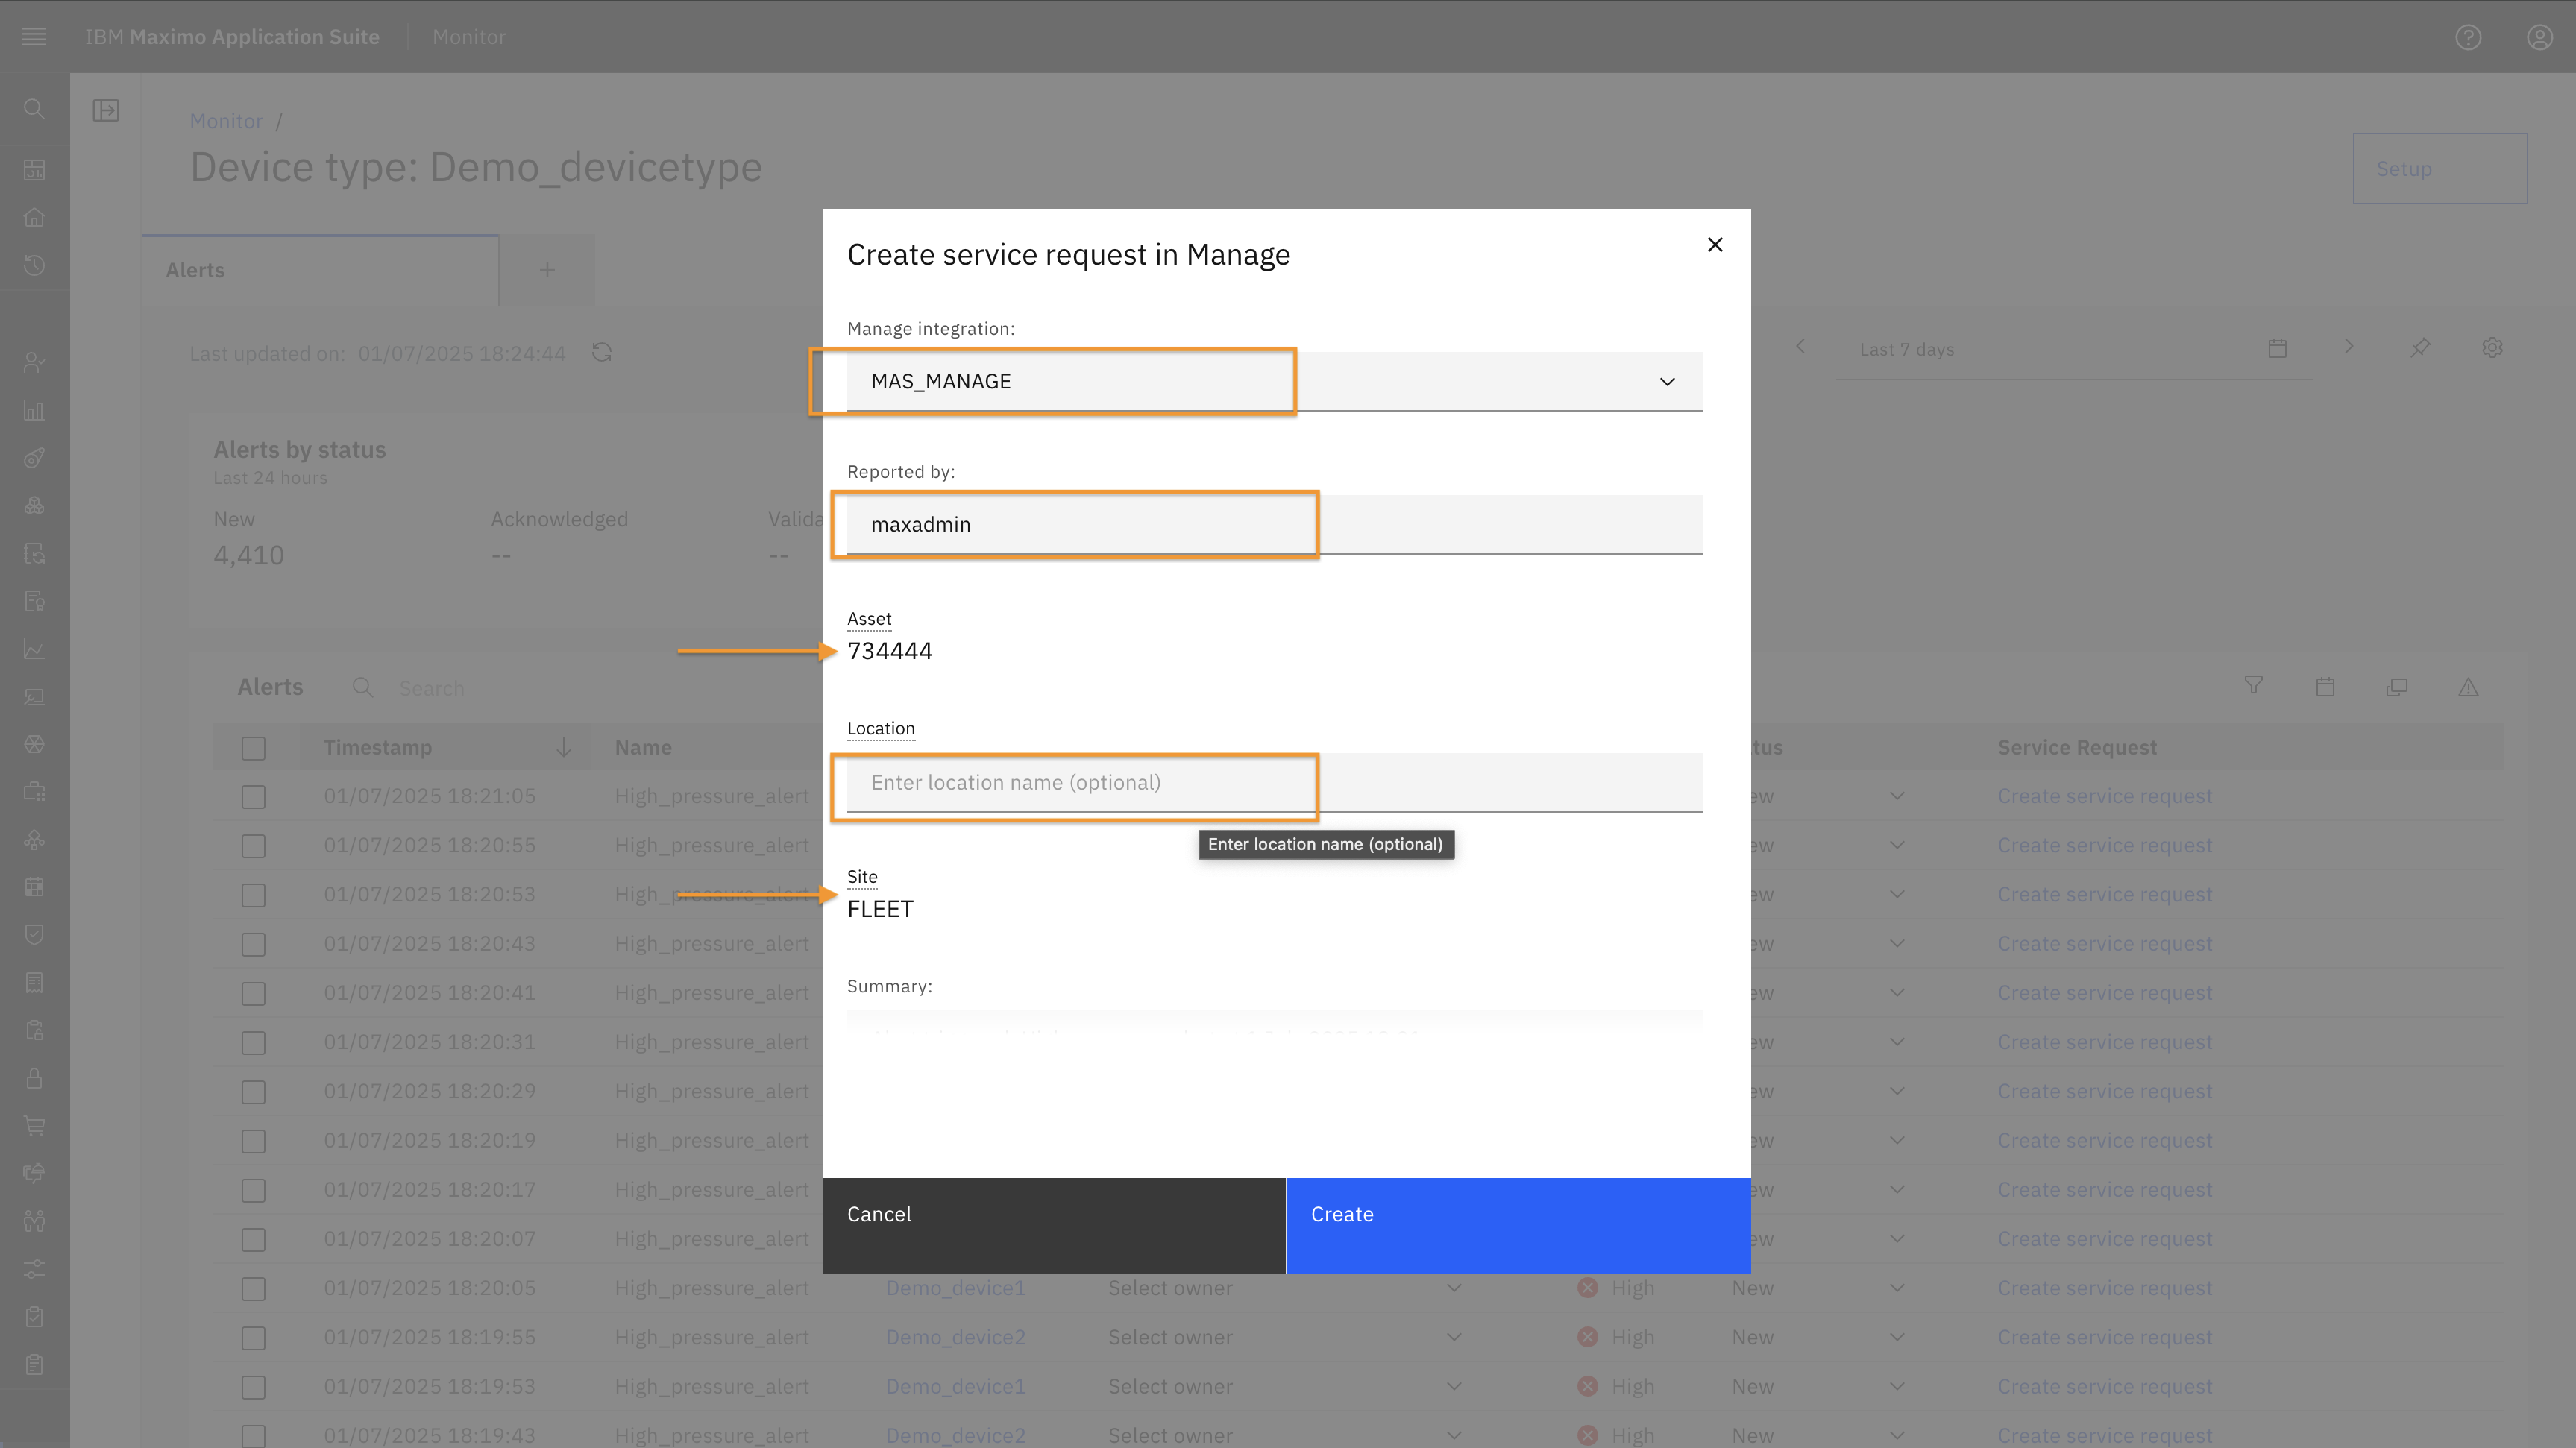Click the Alerts table copy windows icon
This screenshot has width=2576, height=1448.
2397,686
